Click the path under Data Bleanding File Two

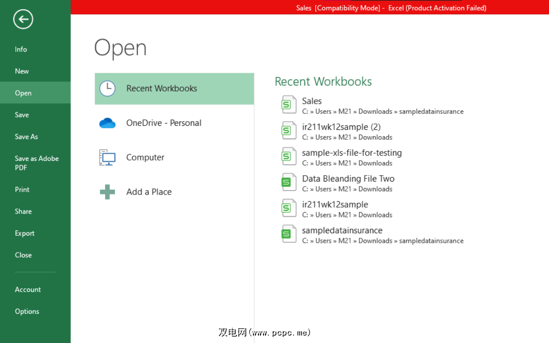coord(347,189)
